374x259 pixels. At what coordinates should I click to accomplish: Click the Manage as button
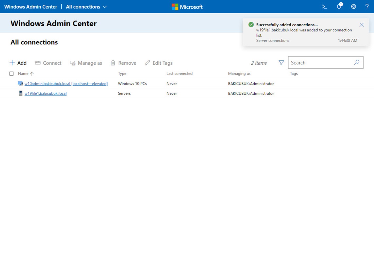pos(86,63)
